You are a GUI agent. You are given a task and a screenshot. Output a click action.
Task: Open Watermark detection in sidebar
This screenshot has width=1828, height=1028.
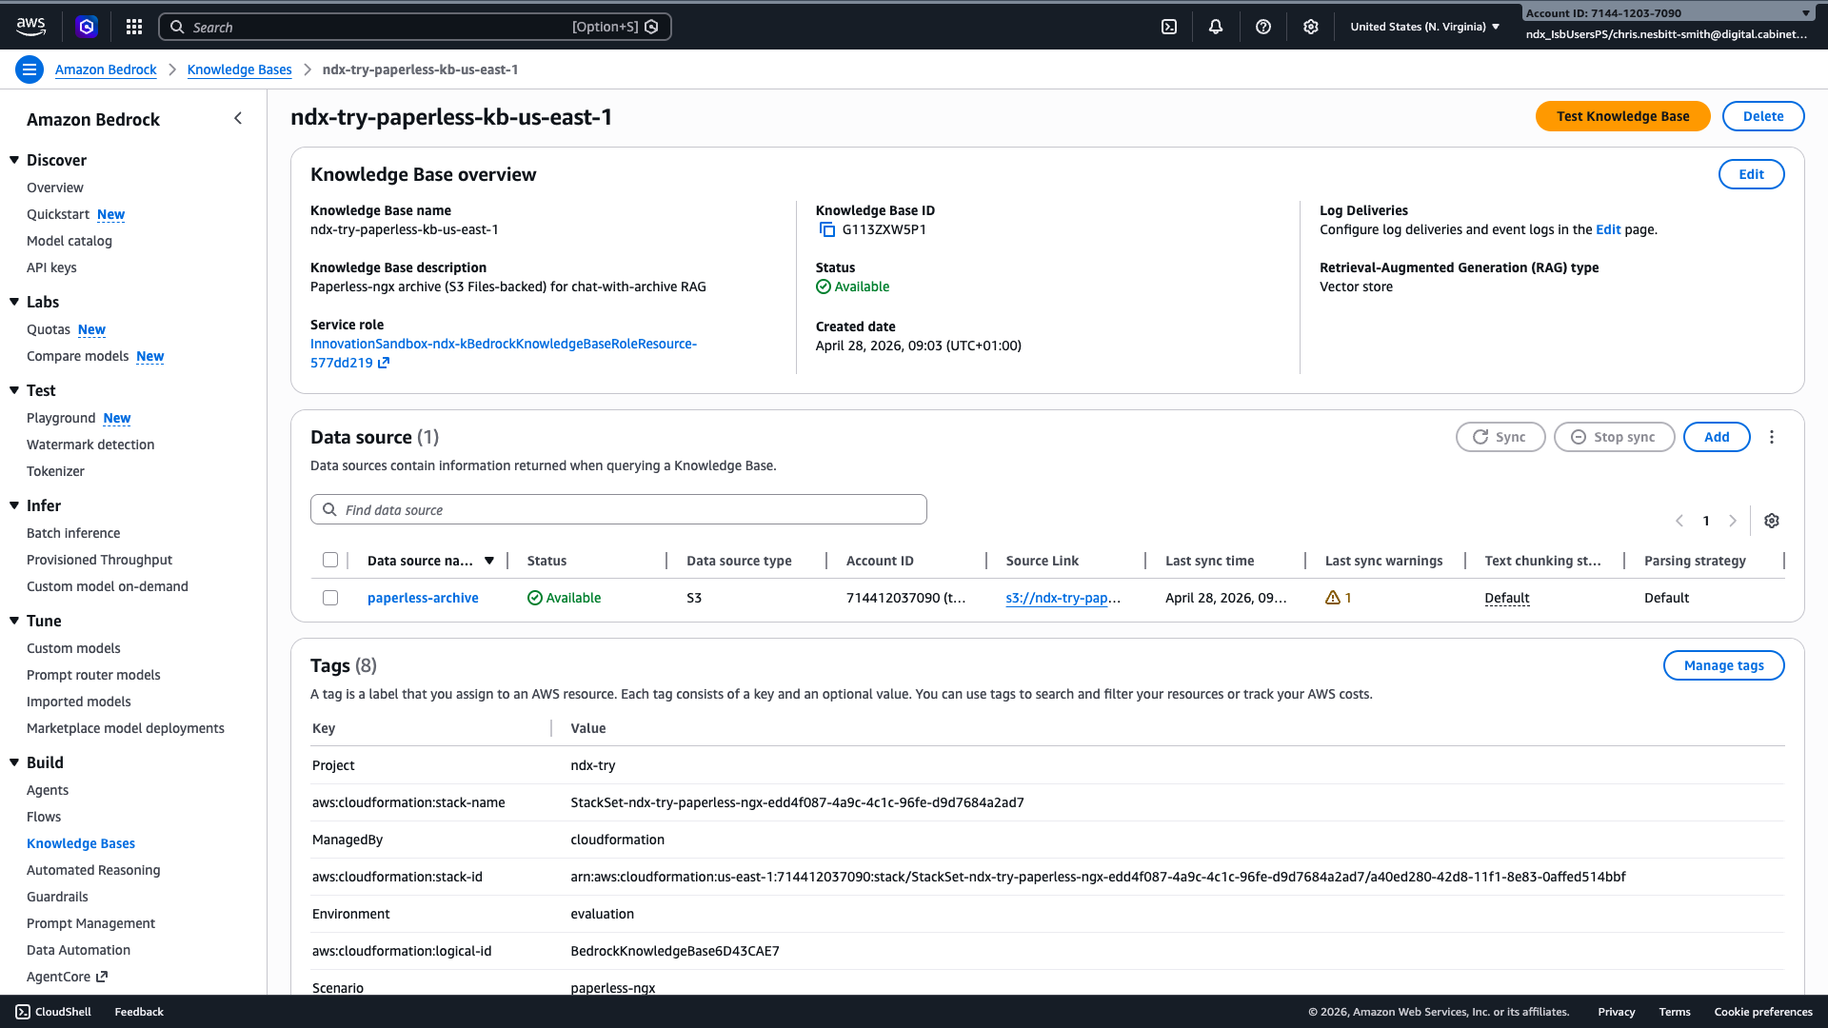pyautogui.click(x=90, y=445)
